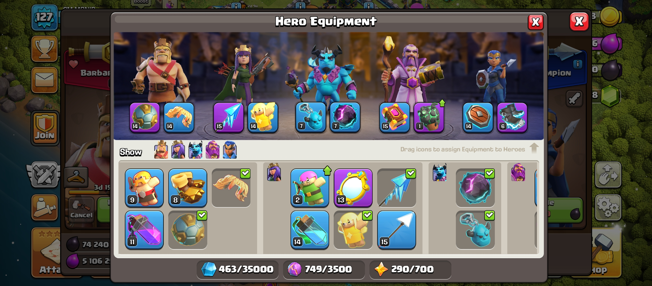Tap the Electro Boots level 6 equipment
The image size is (652, 286).
[512, 117]
